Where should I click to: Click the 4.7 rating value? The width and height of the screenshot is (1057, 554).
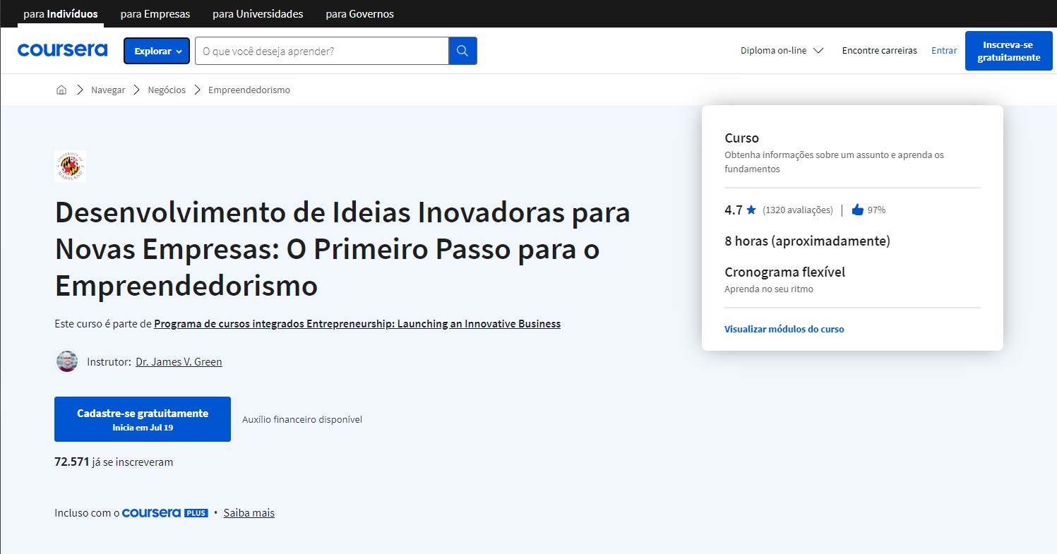click(x=733, y=210)
